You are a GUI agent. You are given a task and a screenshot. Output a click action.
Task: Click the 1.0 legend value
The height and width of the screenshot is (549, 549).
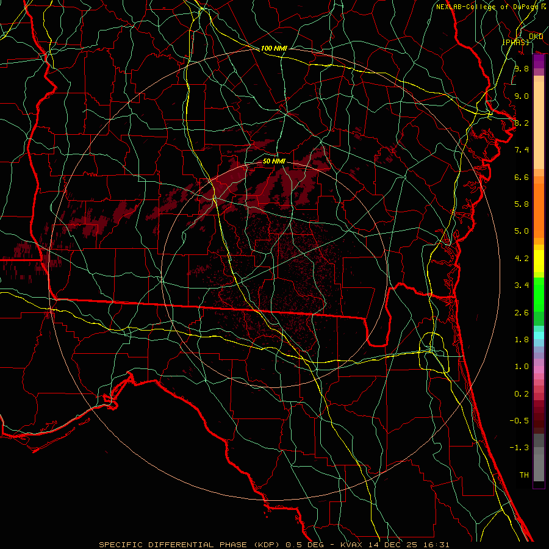(522, 367)
